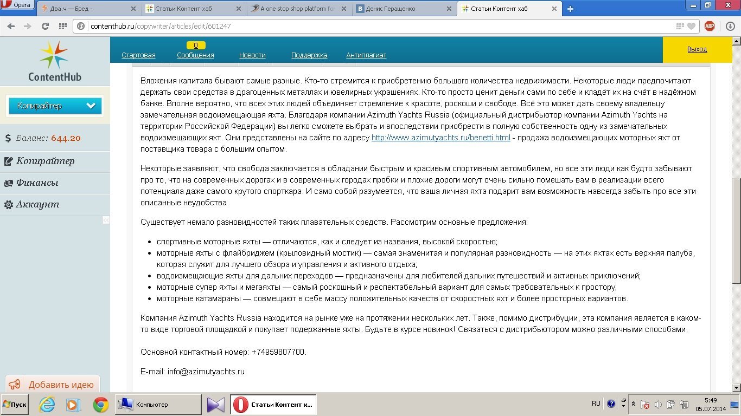Open the purple bow-tie taskbar application

215,405
